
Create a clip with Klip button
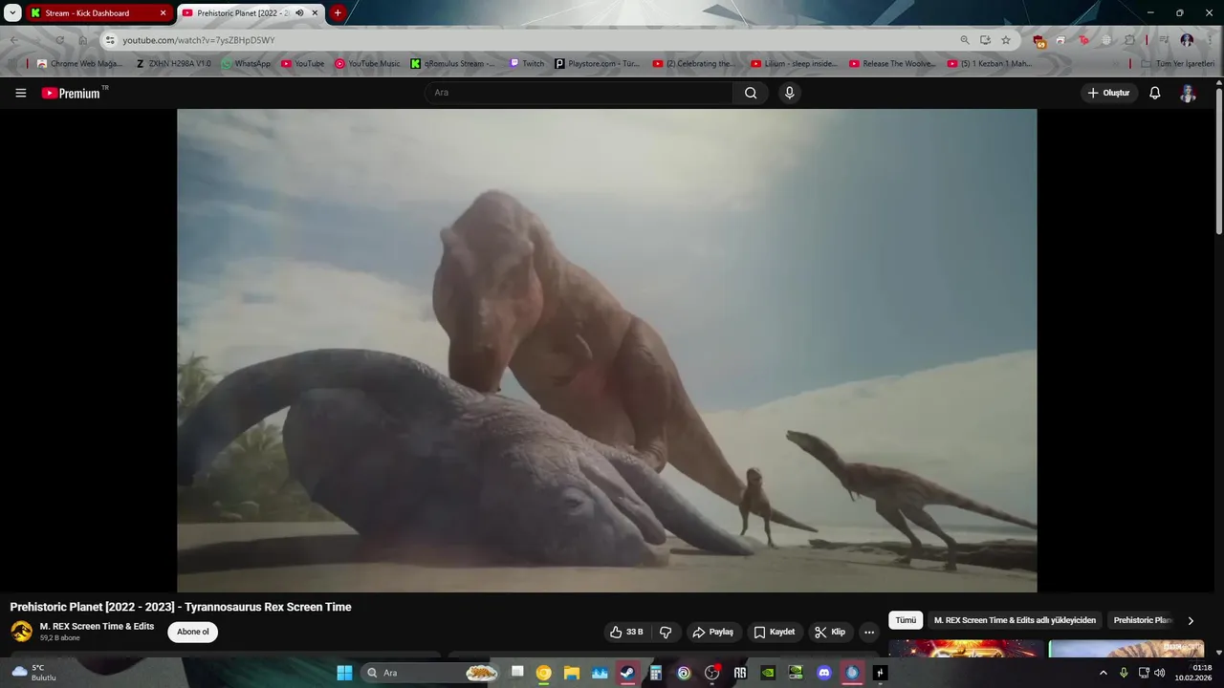830,632
